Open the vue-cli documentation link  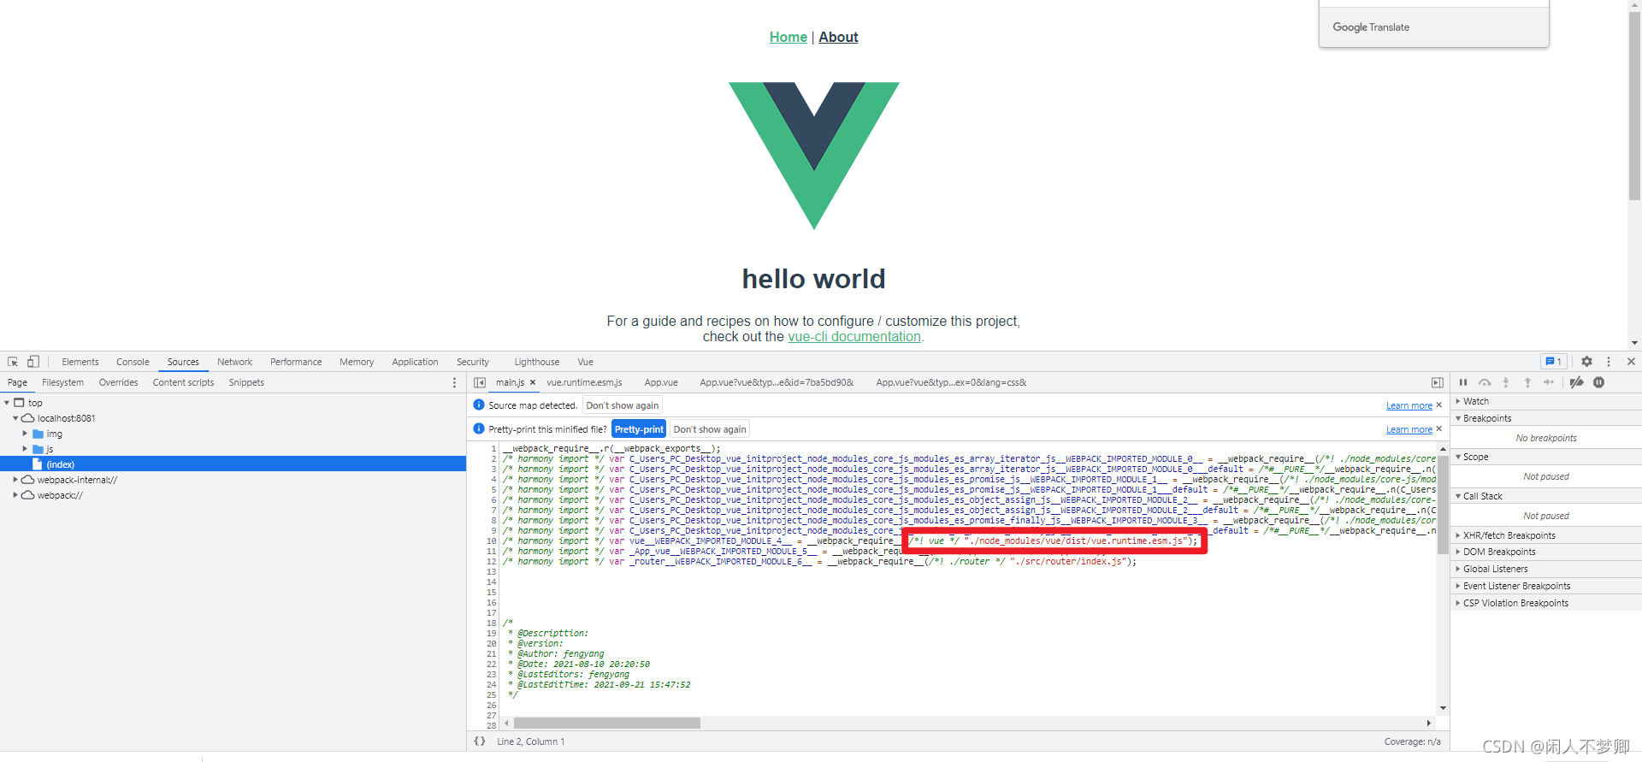[x=853, y=337]
